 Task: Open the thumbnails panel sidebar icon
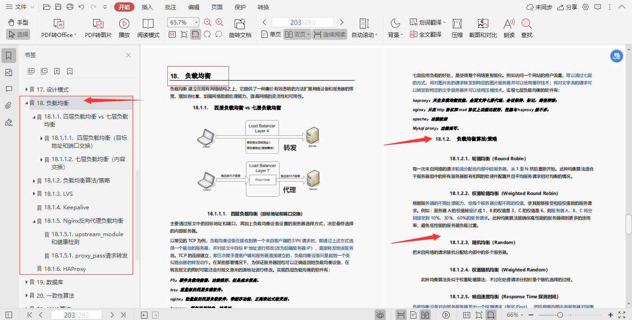click(x=8, y=73)
